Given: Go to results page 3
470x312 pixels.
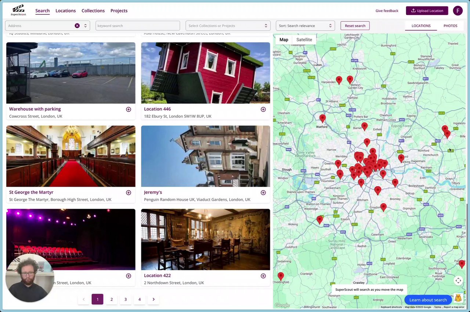Looking at the screenshot, I should pos(126,299).
